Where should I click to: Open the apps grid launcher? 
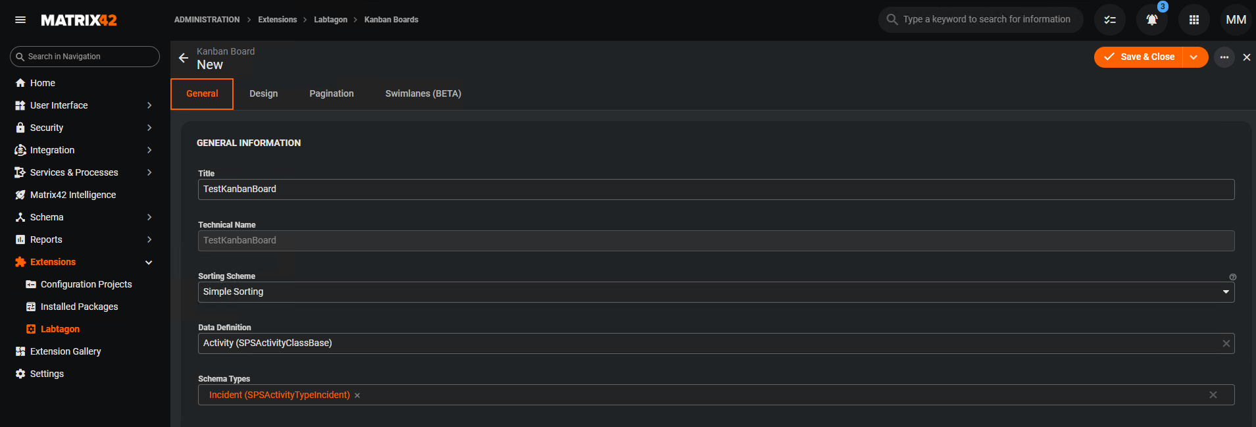coord(1193,20)
